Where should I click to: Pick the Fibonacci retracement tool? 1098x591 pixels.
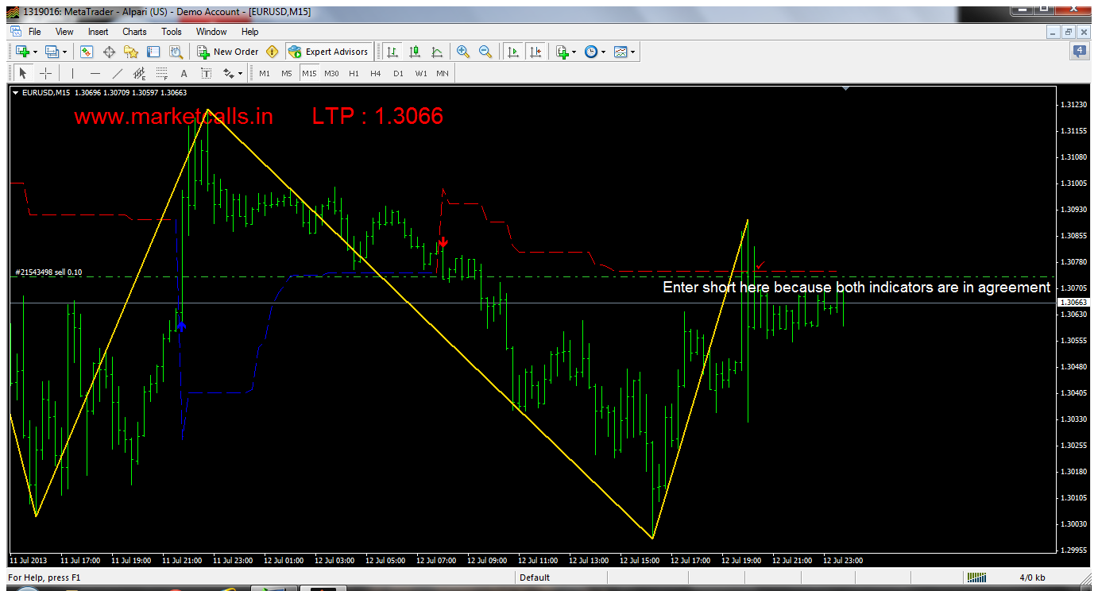[161, 73]
